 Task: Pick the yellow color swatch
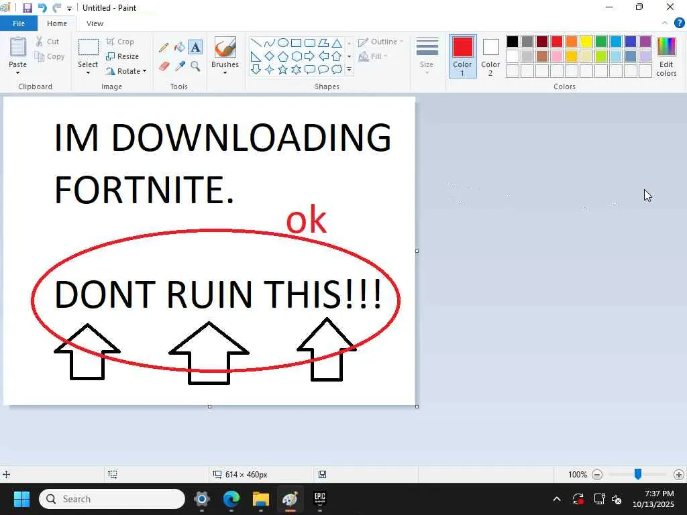(586, 42)
